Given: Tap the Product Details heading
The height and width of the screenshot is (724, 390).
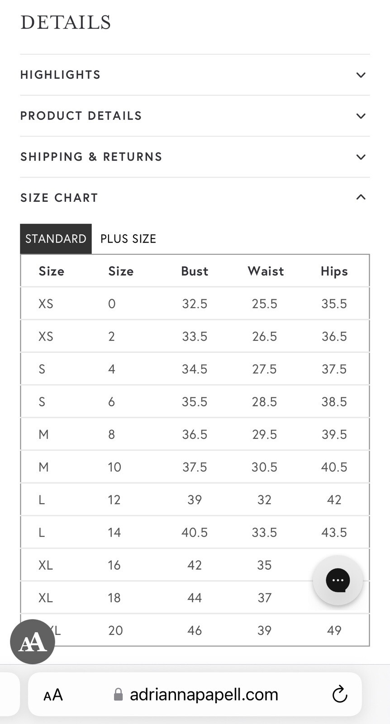Looking at the screenshot, I should (x=81, y=116).
